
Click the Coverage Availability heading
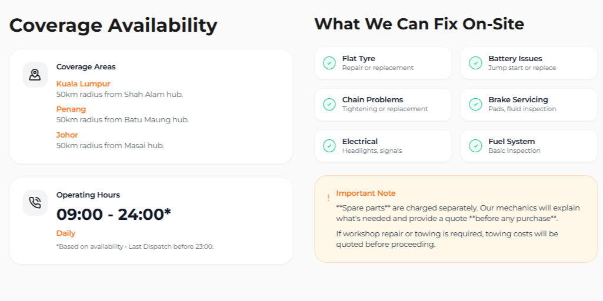(113, 26)
